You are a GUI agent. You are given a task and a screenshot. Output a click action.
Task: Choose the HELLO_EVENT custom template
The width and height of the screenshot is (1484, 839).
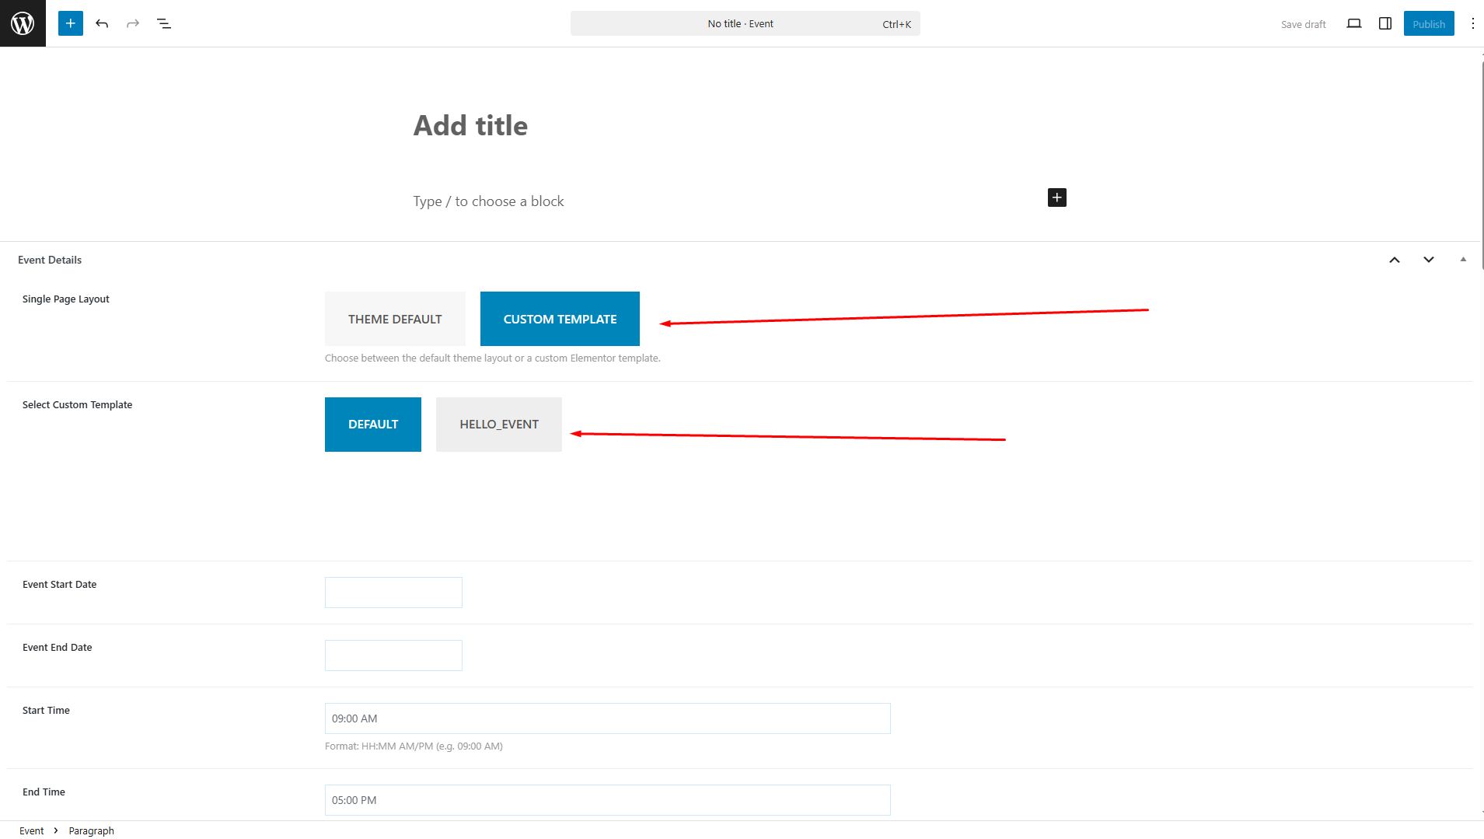[x=498, y=425]
